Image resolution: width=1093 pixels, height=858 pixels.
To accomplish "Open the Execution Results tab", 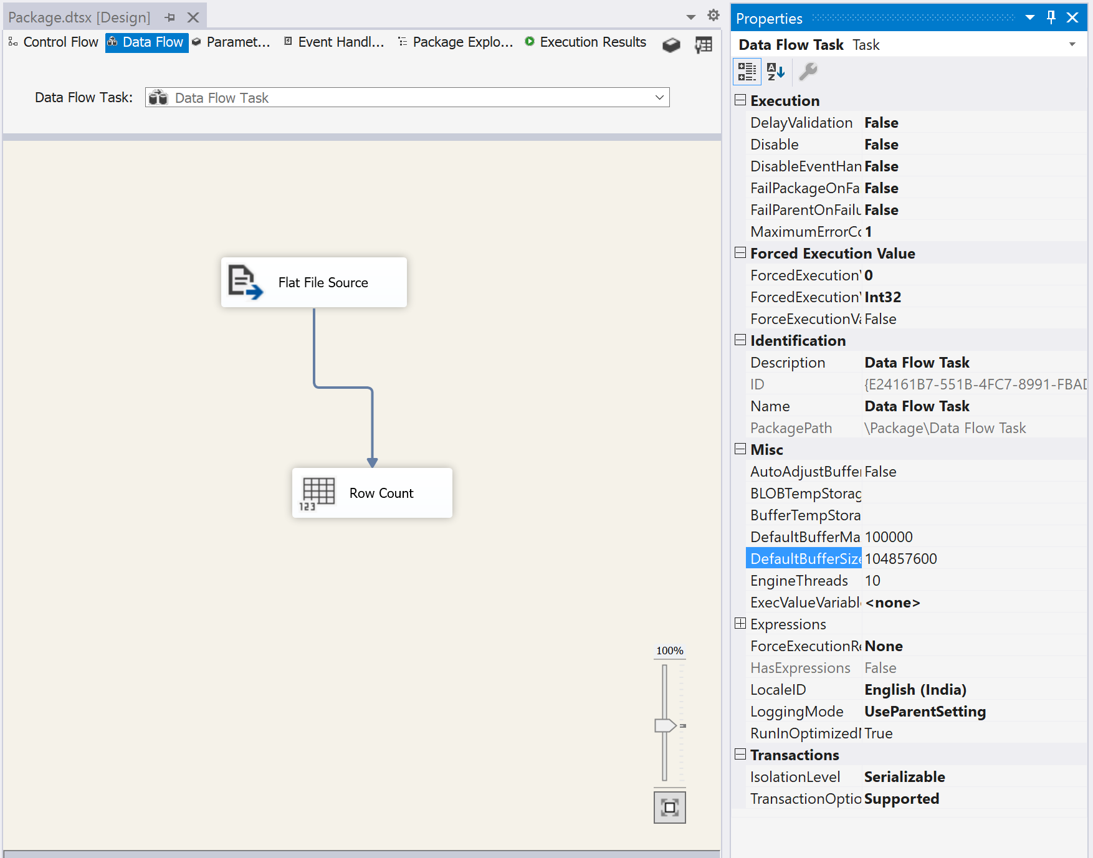I will pyautogui.click(x=586, y=42).
